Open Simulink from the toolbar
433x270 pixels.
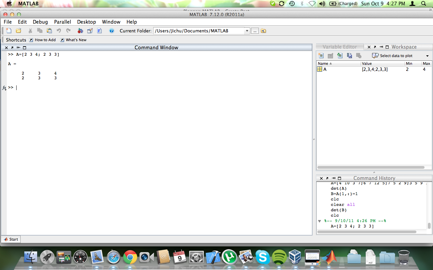click(x=81, y=31)
